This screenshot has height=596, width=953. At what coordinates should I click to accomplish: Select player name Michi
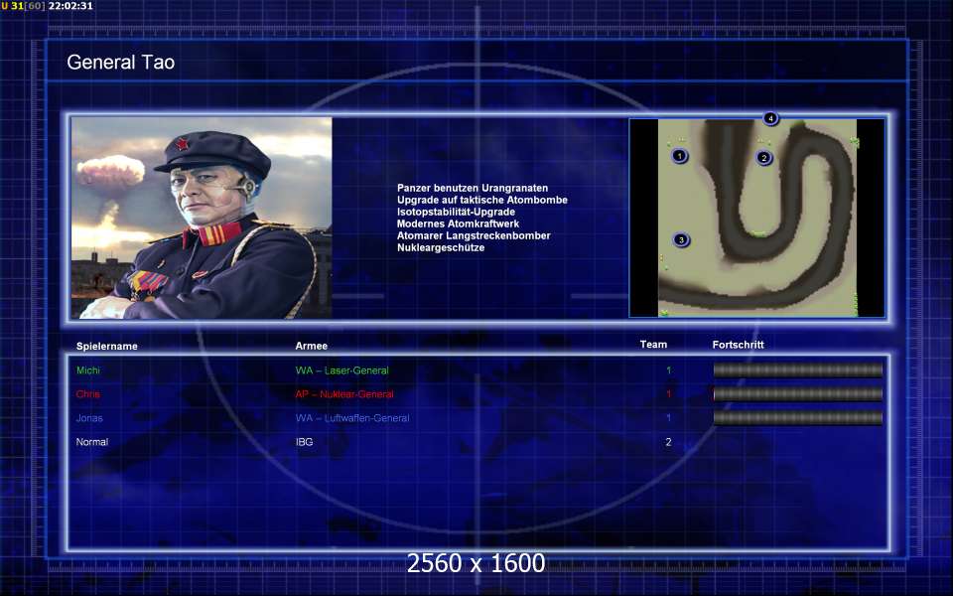88,370
